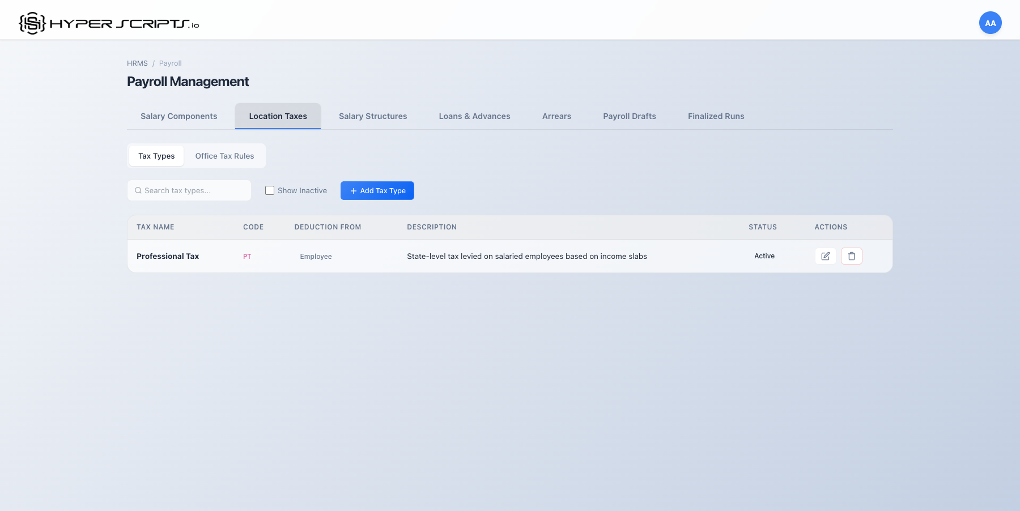Click the plus icon on Add Tax Type
The width and height of the screenshot is (1020, 511).
point(352,190)
